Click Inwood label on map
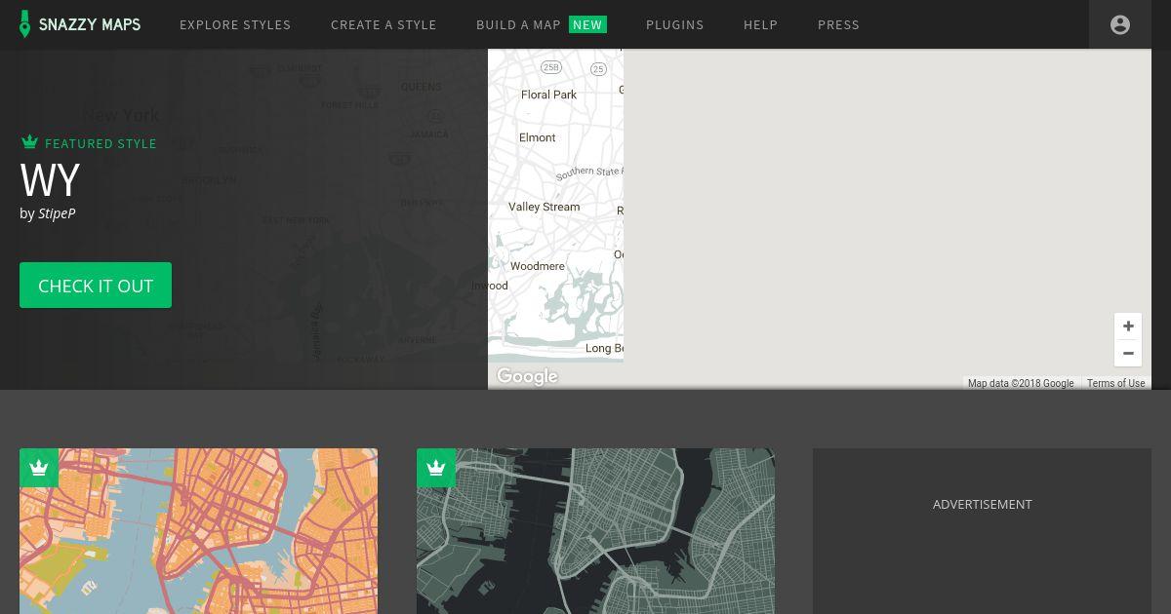The image size is (1171, 614). point(490,286)
